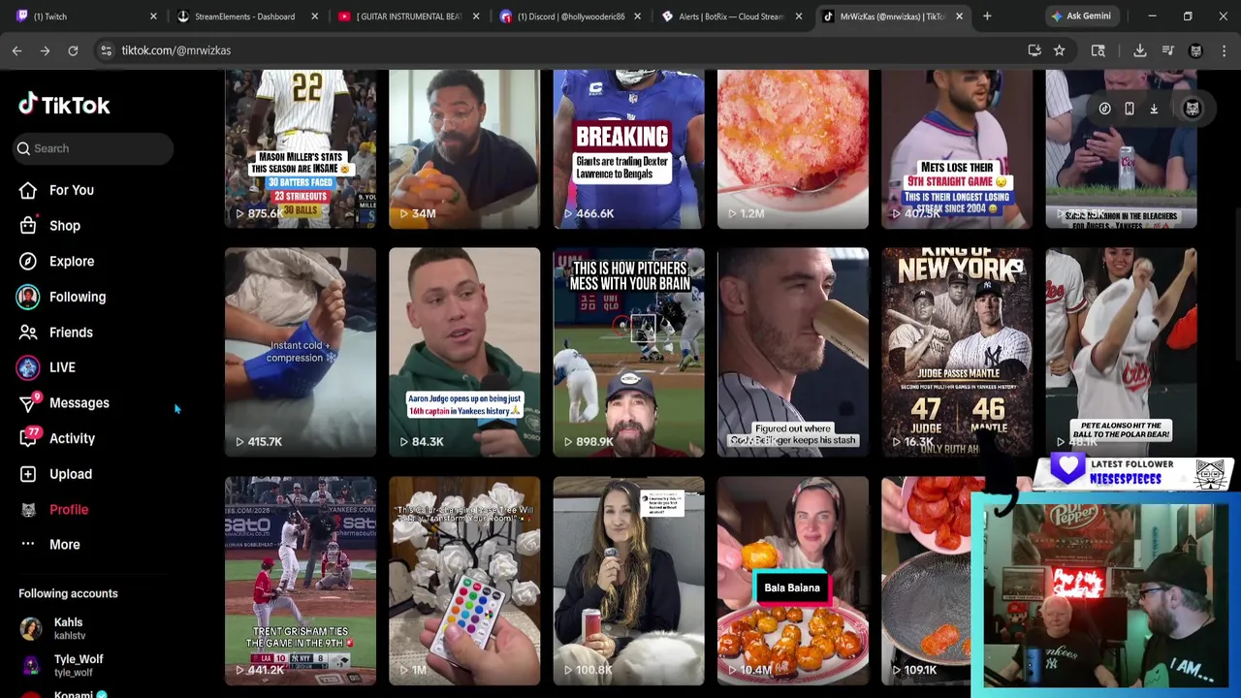Click the phone icon in the floating bar

click(1130, 109)
